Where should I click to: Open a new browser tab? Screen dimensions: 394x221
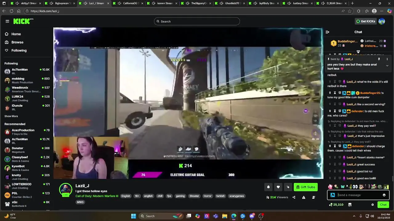352,3
